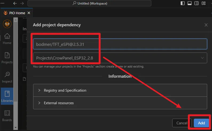Go forward with the right arrow
This screenshot has width=212, height=131.
[x=22, y=3]
